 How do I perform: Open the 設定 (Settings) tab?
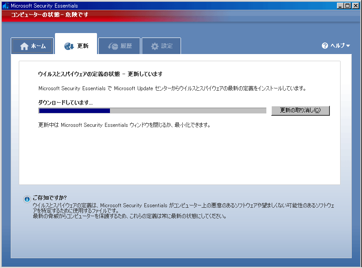pos(161,46)
